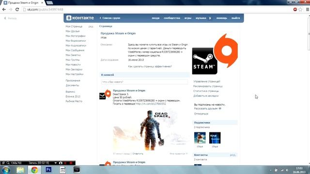Open the vk.com/id link in the post
Image resolution: width=310 pixels, height=174 pixels.
(151, 104)
